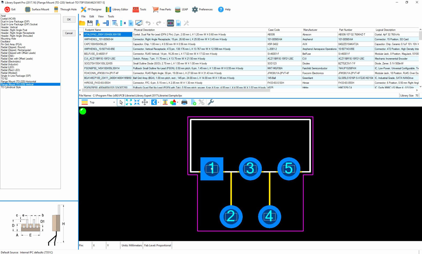Expand the shapes icon dropdown arrow
The width and height of the screenshot is (422, 254).
point(178,102)
